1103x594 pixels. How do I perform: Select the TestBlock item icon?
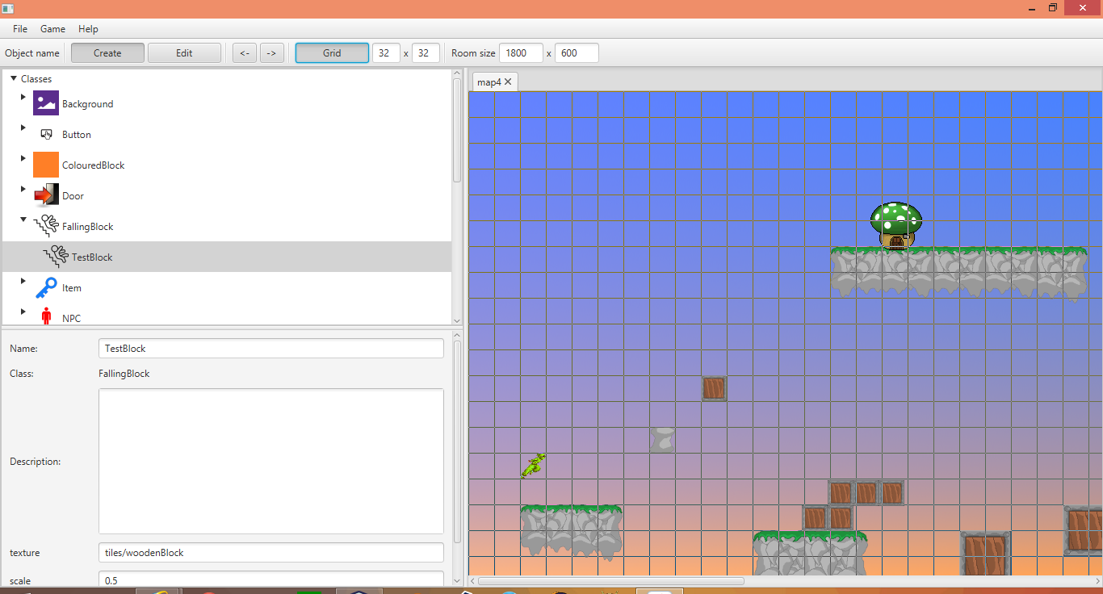tap(56, 257)
